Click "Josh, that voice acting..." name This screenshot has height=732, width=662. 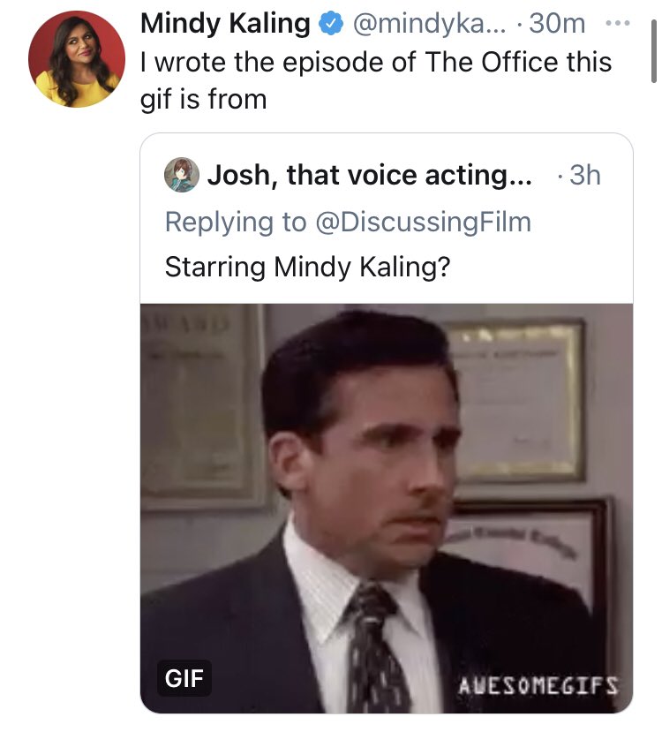[x=369, y=175]
